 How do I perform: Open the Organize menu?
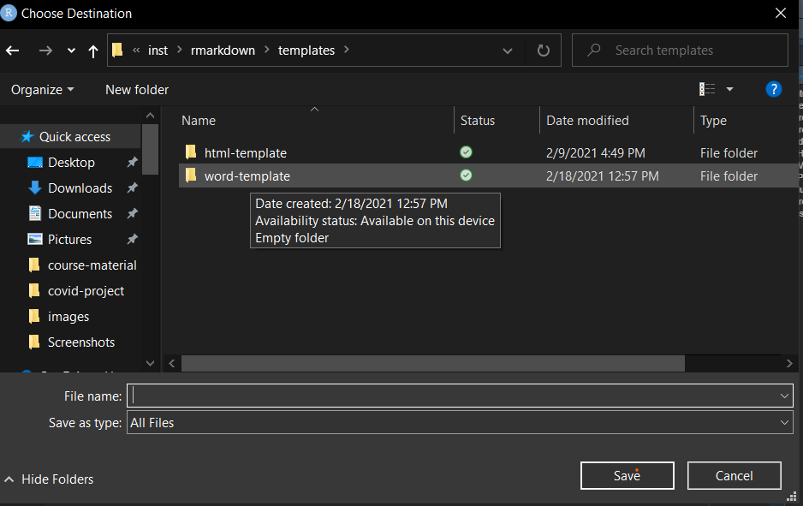pyautogui.click(x=42, y=90)
